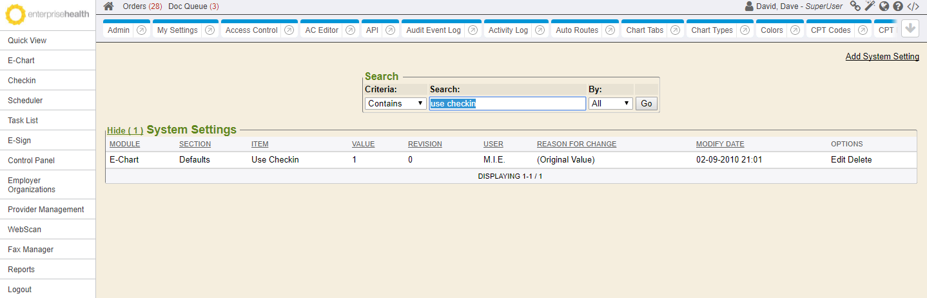
Task: Click the Add System Setting link
Action: 883,57
